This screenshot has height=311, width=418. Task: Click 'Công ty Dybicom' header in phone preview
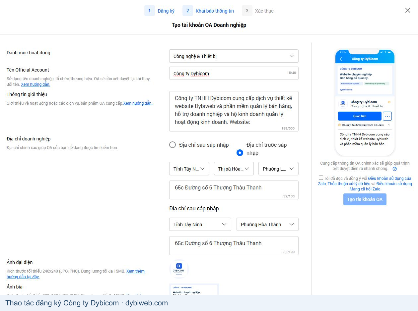[x=365, y=59]
